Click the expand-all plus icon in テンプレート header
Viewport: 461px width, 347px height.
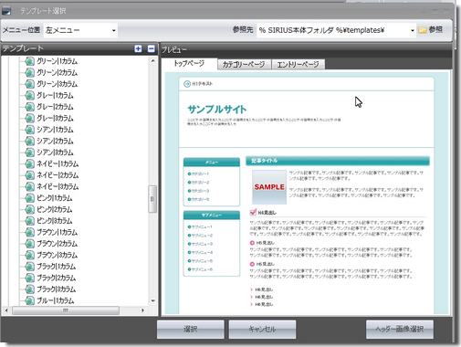(x=138, y=48)
